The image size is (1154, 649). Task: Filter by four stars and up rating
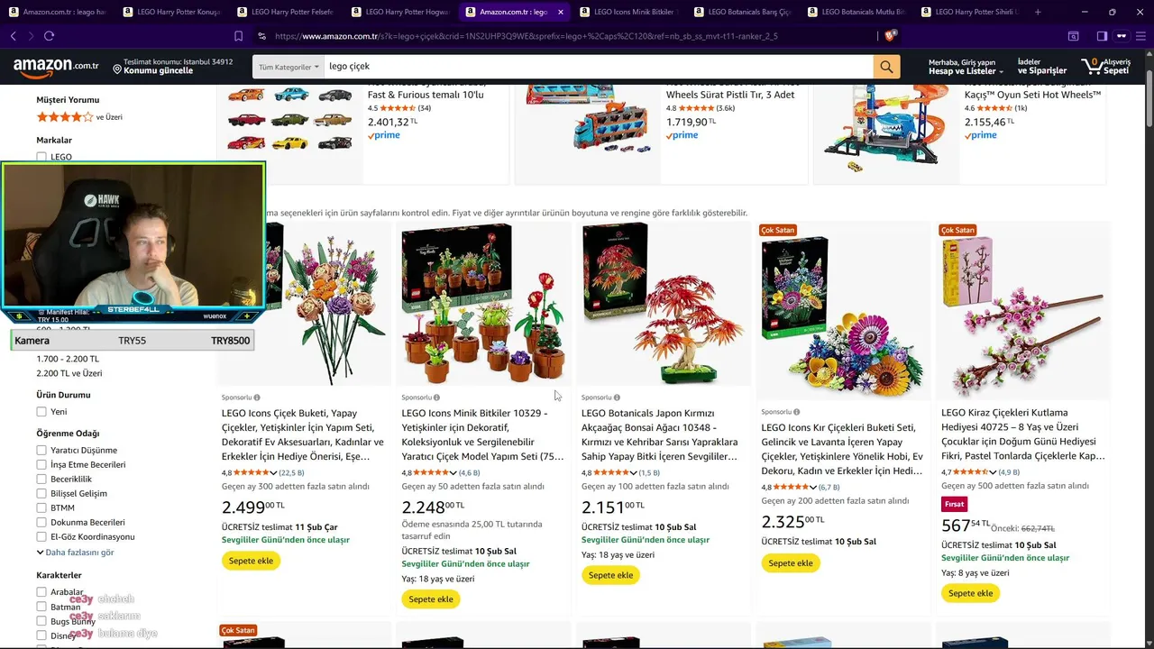tap(79, 117)
